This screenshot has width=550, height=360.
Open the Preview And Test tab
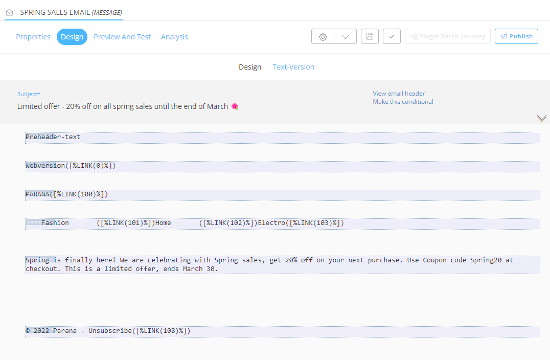tap(122, 37)
